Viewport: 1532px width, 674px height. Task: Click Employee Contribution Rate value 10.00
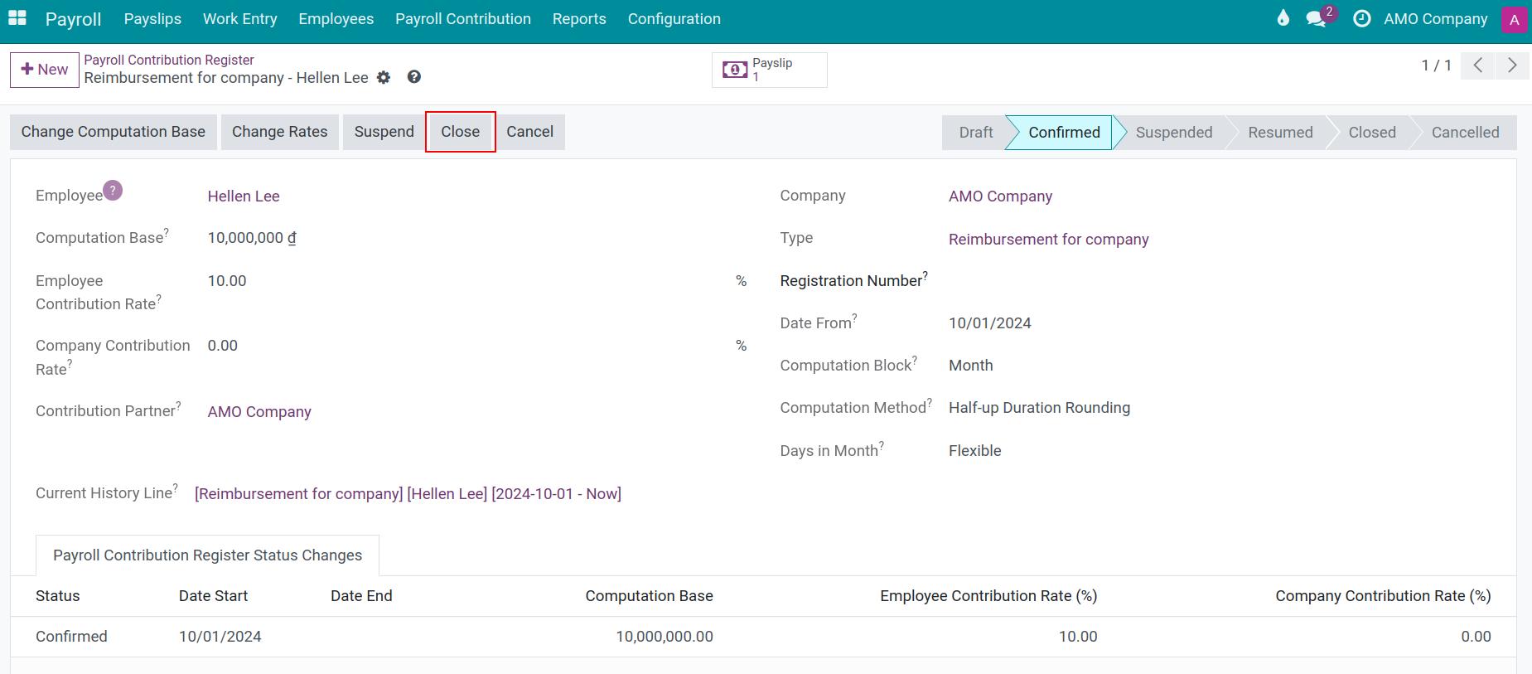tap(227, 281)
